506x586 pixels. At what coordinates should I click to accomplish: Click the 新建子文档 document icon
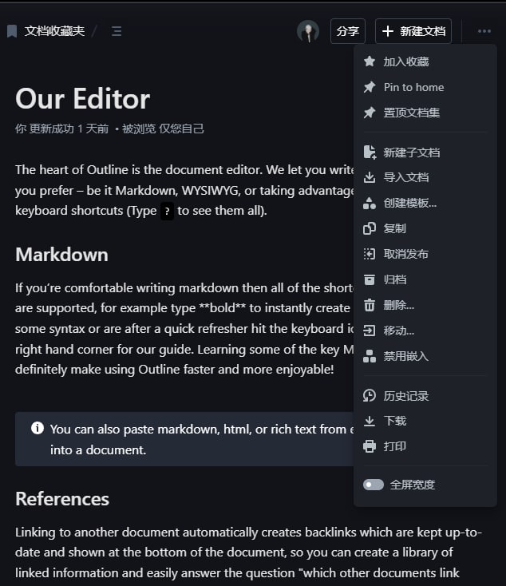point(369,152)
